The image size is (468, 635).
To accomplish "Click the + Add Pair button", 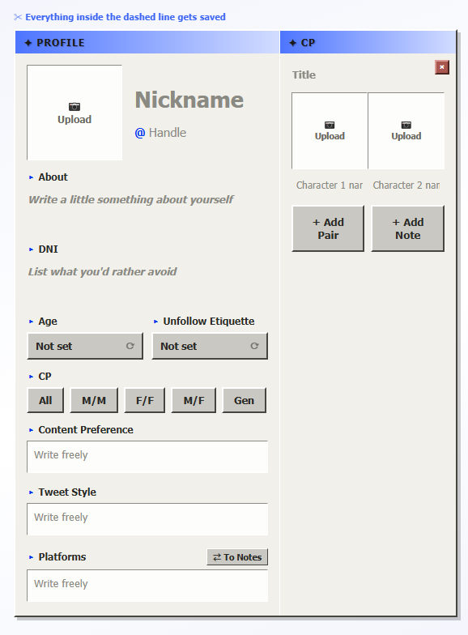I will 328,228.
